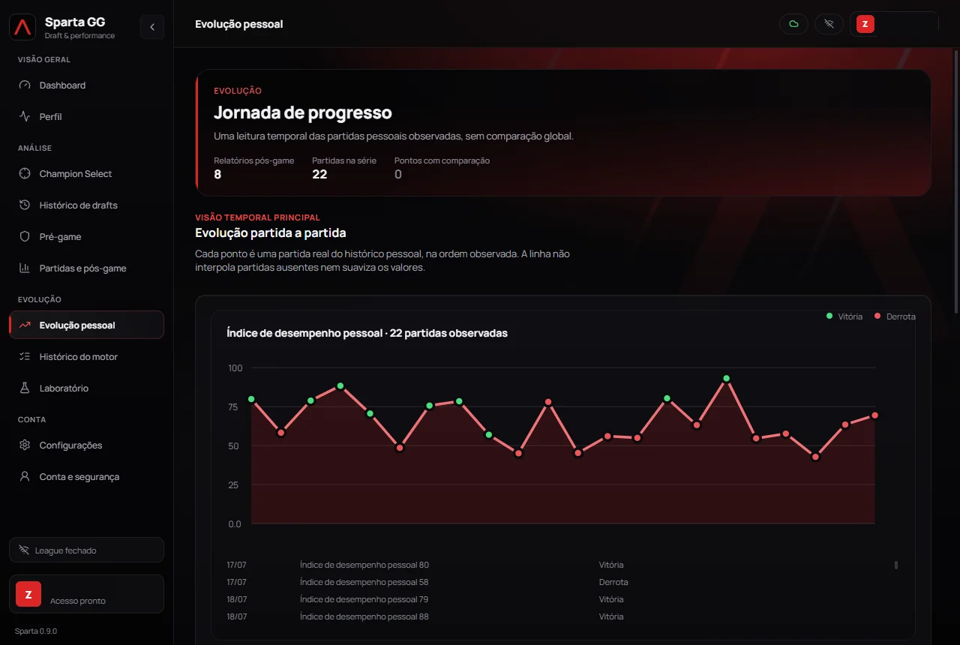The height and width of the screenshot is (645, 960).
Task: Click the Conta e segurança user icon
Action: pos(25,477)
